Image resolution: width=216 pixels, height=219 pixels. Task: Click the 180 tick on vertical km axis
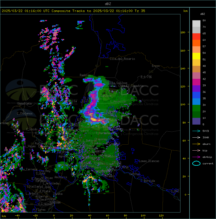coord(183,33)
